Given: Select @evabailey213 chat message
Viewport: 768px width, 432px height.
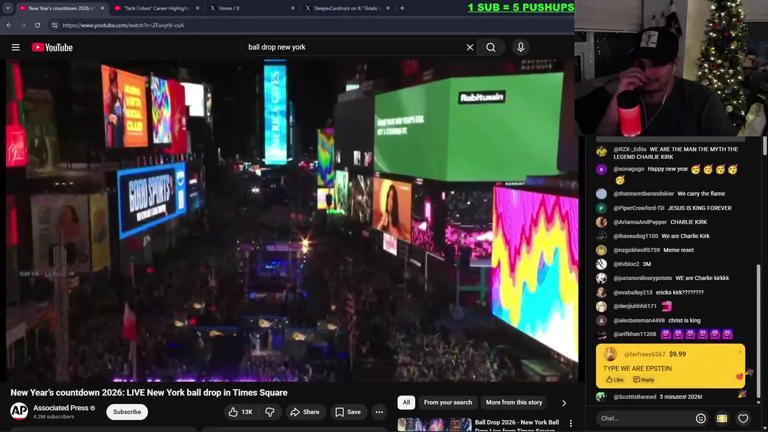Looking at the screenshot, I should click(680, 292).
